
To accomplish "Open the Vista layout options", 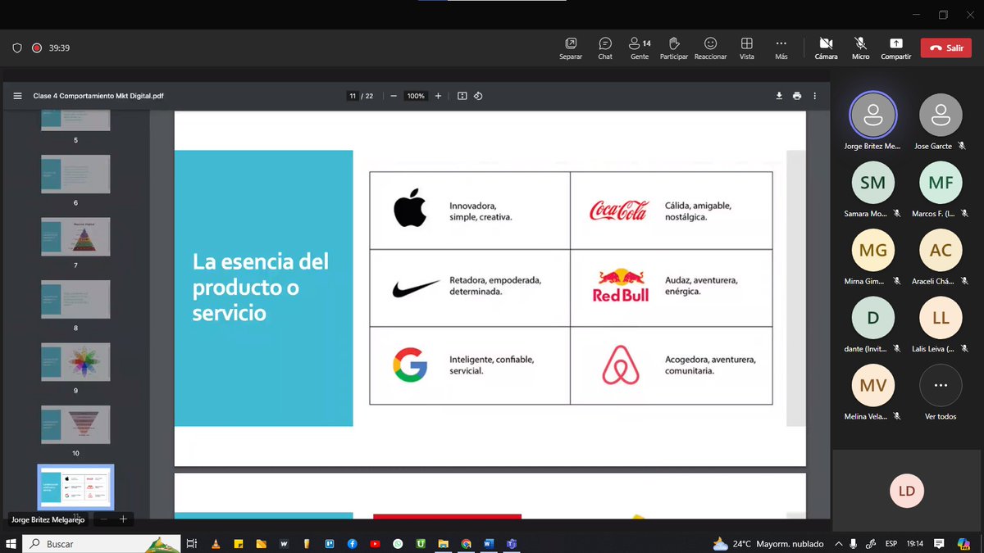I will tap(746, 48).
